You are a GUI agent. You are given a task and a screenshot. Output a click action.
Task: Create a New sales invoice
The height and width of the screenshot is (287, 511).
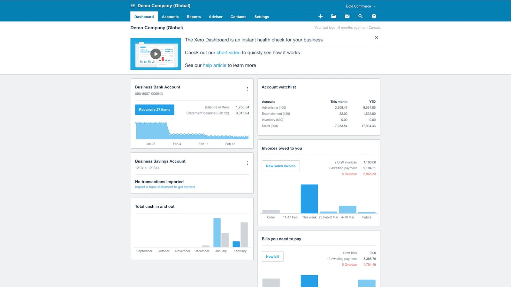pos(280,166)
